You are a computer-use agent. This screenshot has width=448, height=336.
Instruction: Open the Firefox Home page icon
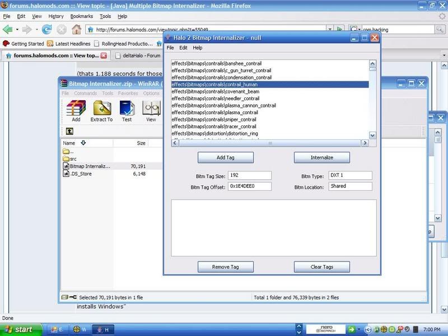coord(76,29)
